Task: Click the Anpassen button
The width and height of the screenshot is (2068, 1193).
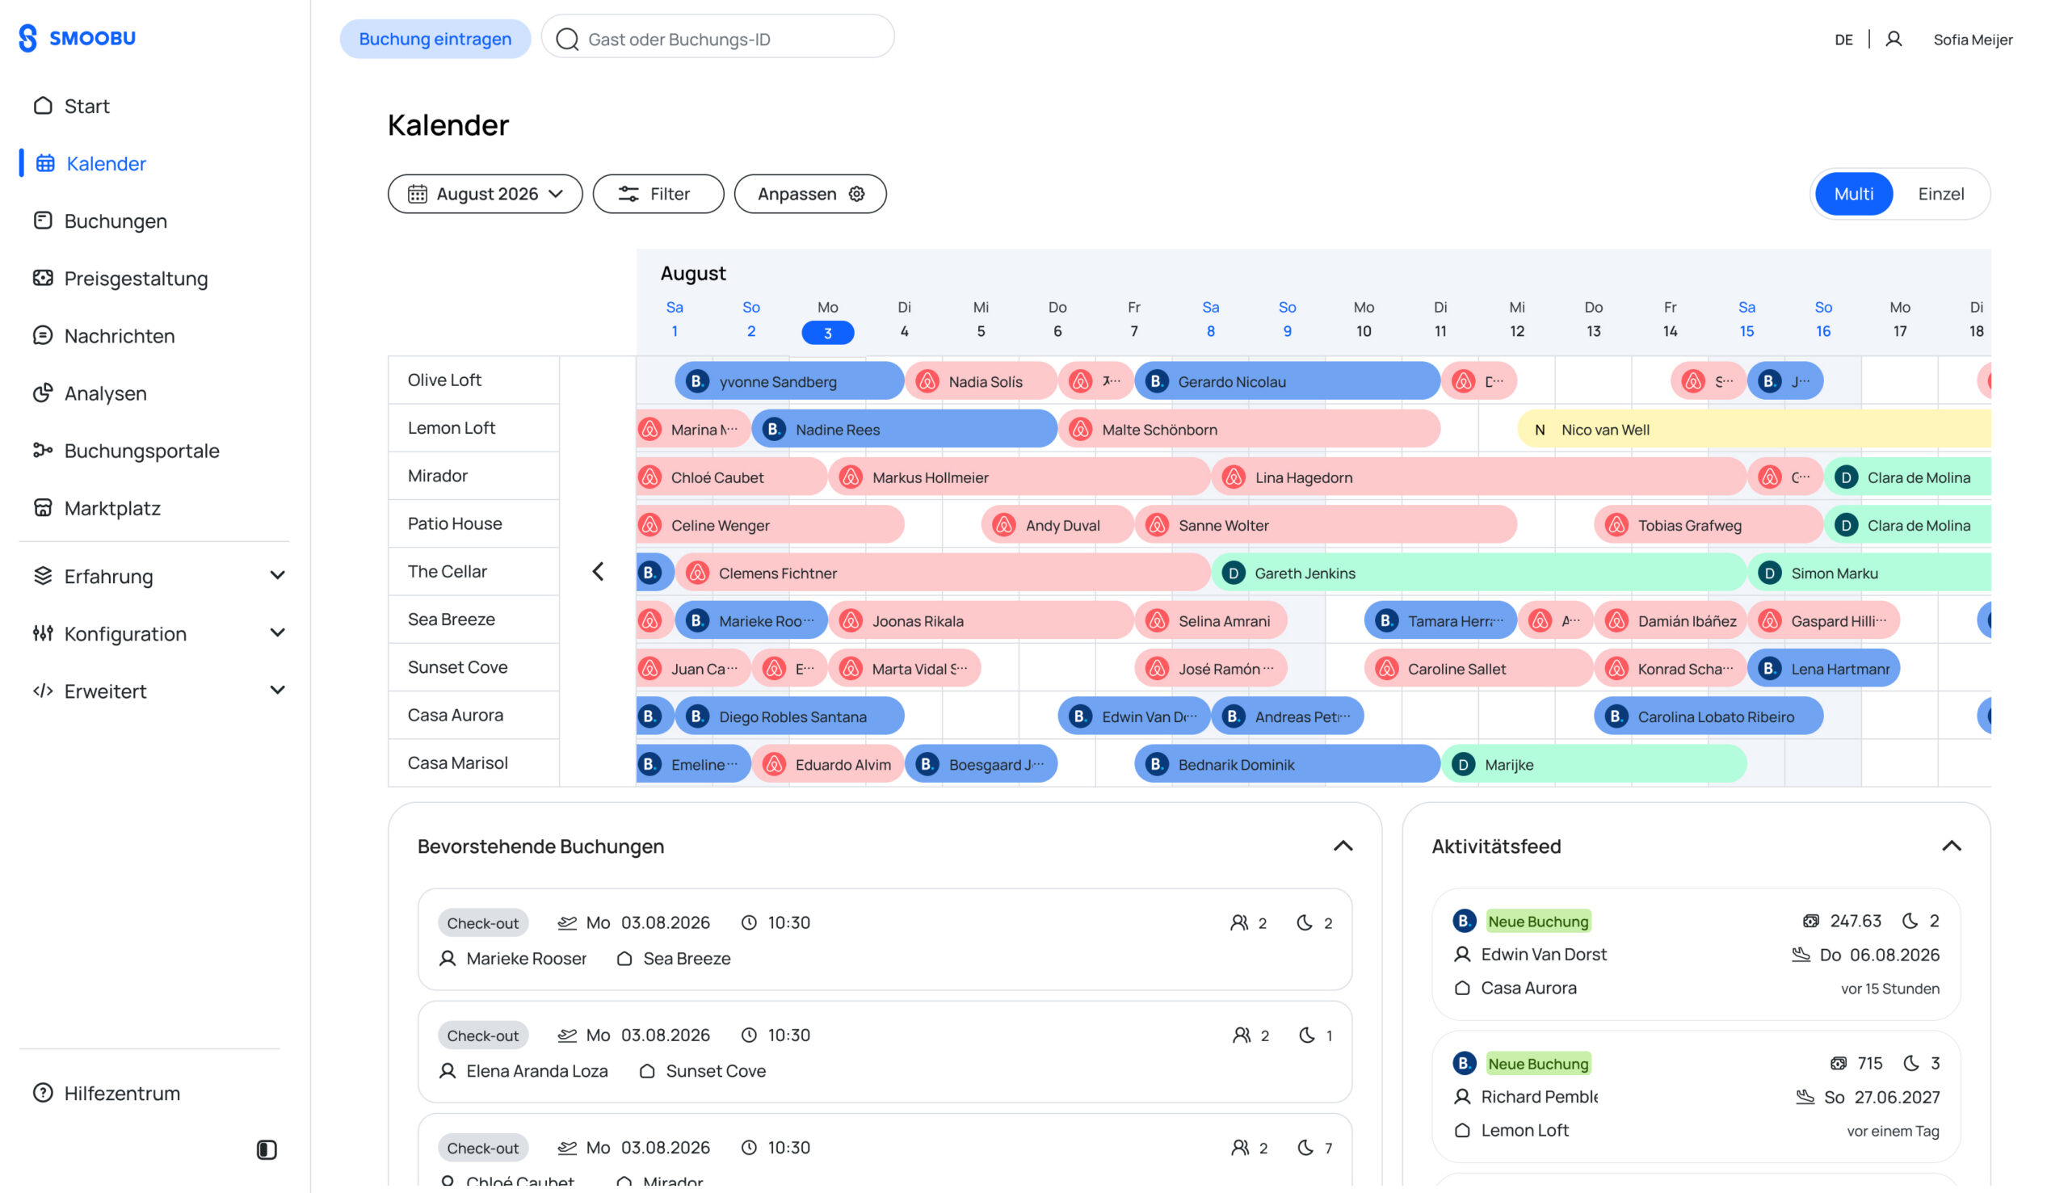Action: click(810, 194)
